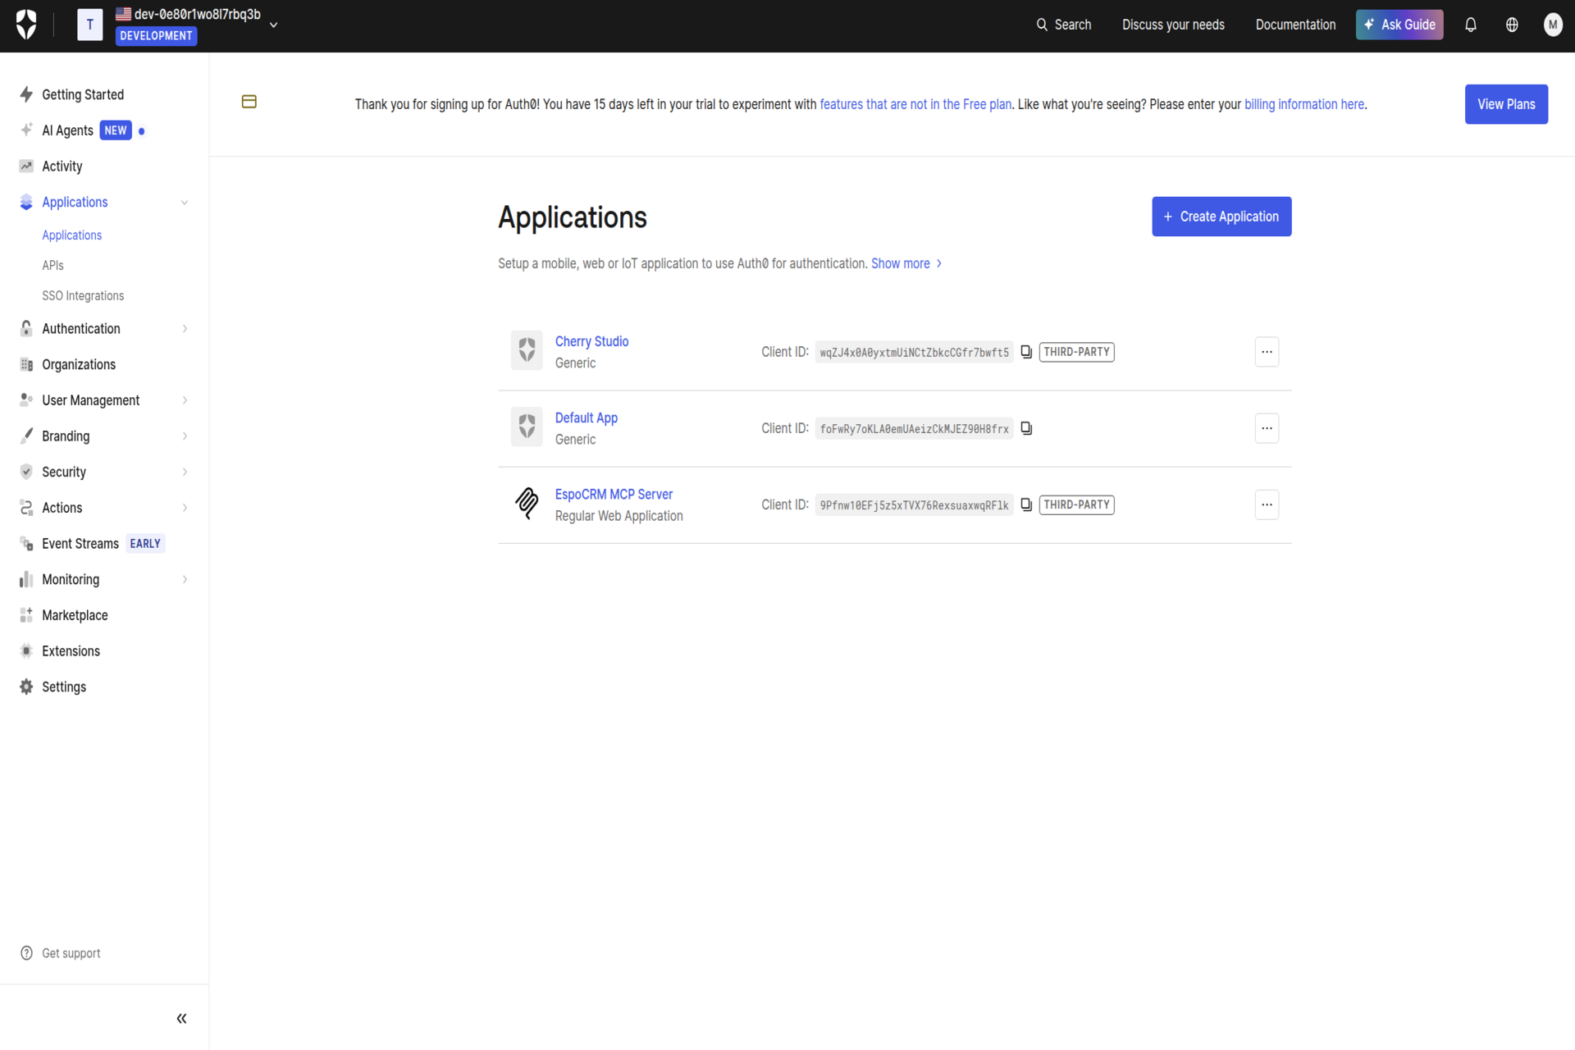Expand the Authentication sidebar section
This screenshot has height=1050, width=1575.
[185, 329]
